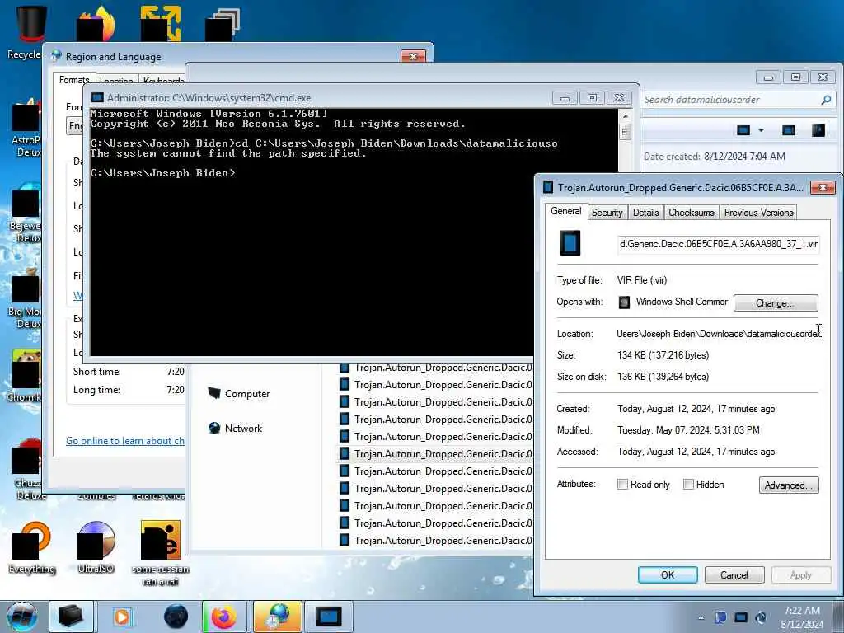Open Explorer help icon in toolbar
Screen dimensions: 844x633
[818, 130]
